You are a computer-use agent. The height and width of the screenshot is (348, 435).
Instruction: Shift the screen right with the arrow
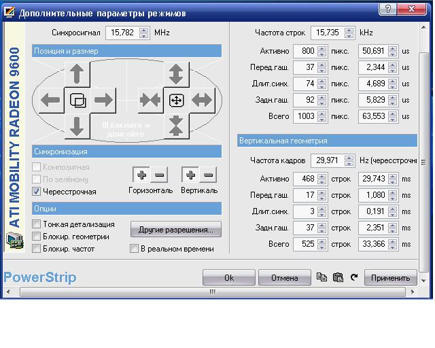pos(103,101)
